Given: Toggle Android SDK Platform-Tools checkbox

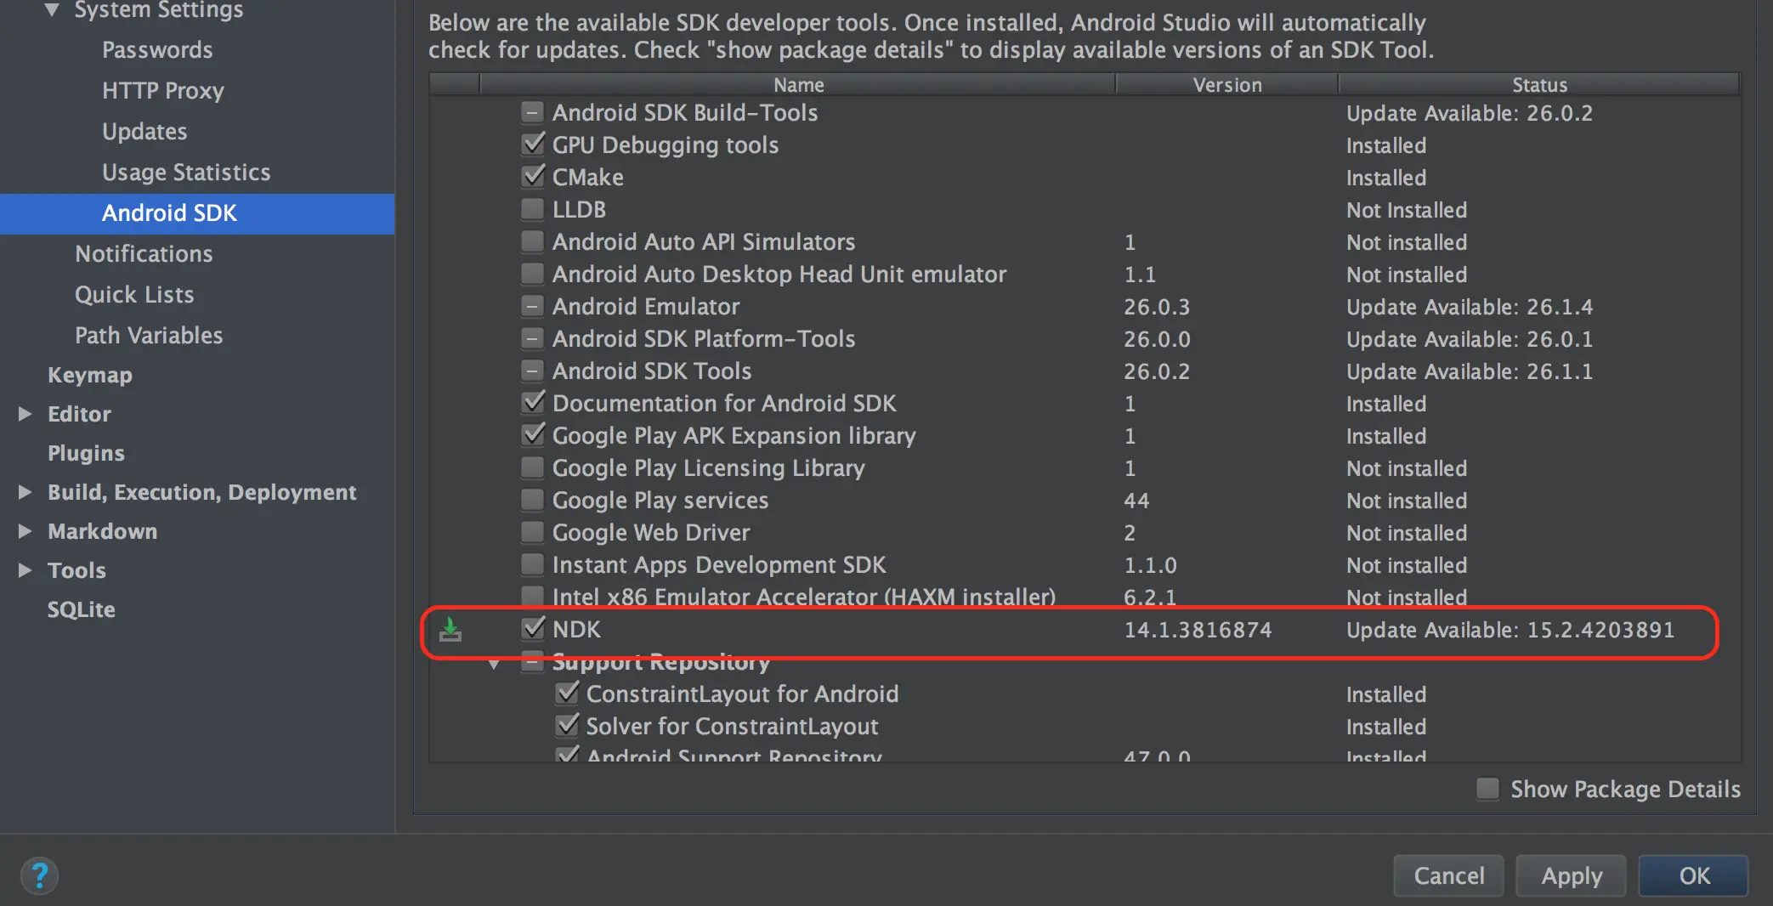Looking at the screenshot, I should 533,338.
